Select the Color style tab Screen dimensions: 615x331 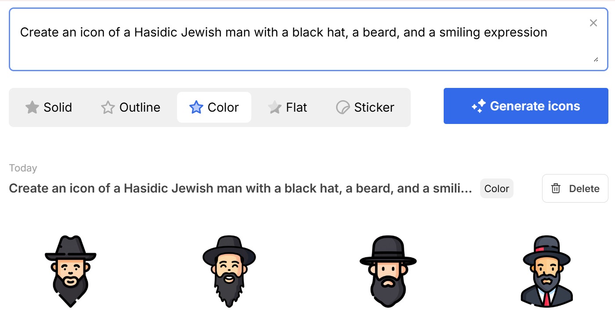[x=214, y=107]
